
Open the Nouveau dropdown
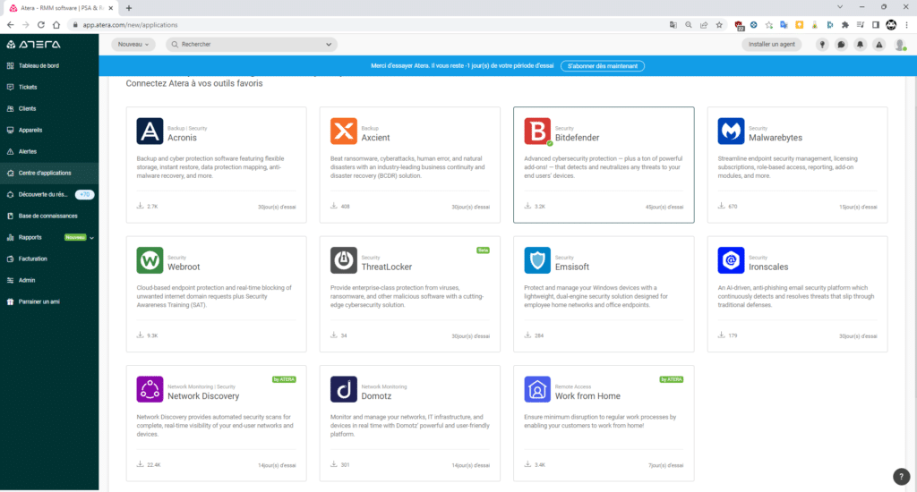133,45
